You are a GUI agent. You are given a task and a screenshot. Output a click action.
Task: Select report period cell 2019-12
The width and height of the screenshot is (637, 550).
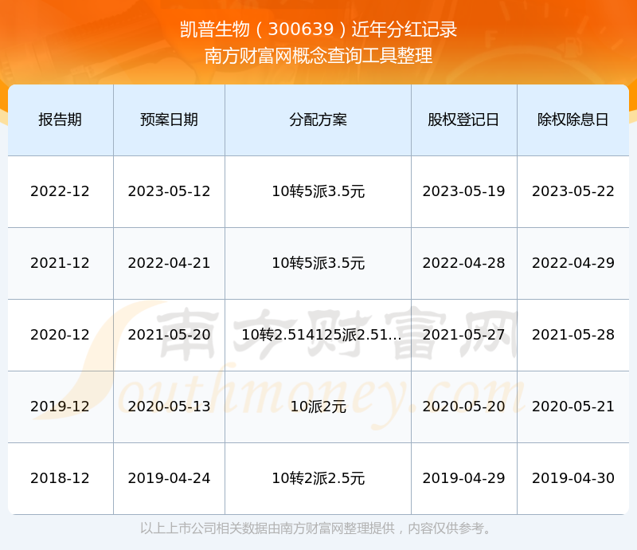tap(61, 406)
